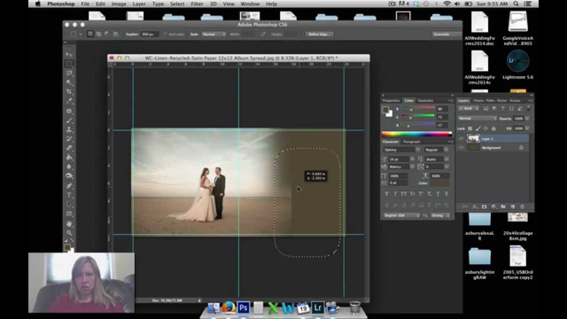This screenshot has width=567, height=319.
Task: Expand the Style Normal dropdown in options bar
Action: [214, 34]
